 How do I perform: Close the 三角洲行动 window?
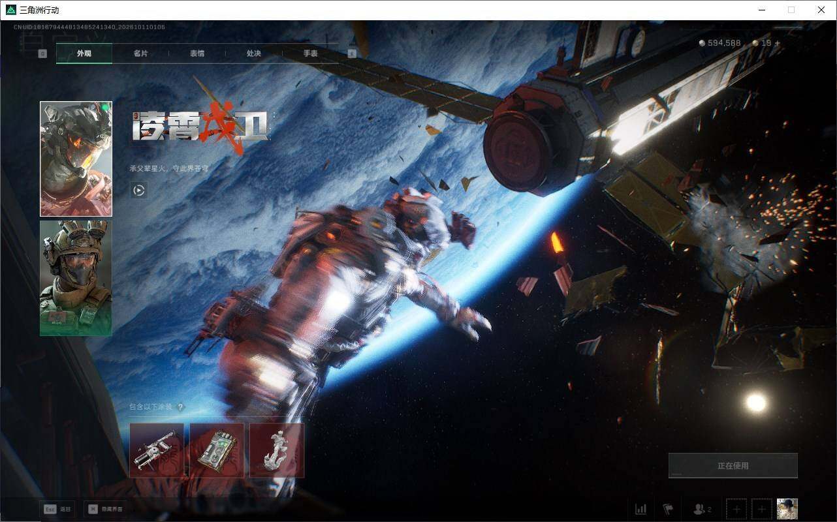tap(821, 10)
